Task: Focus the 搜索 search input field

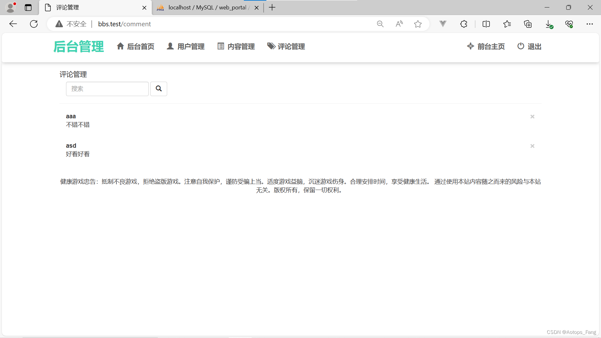Action: click(107, 89)
